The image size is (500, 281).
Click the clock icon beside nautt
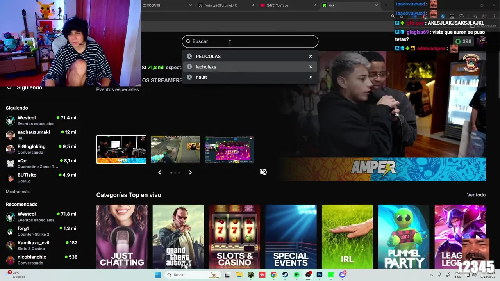pos(189,77)
